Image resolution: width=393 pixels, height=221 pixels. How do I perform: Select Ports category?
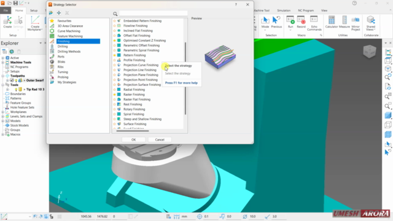pyautogui.click(x=61, y=56)
